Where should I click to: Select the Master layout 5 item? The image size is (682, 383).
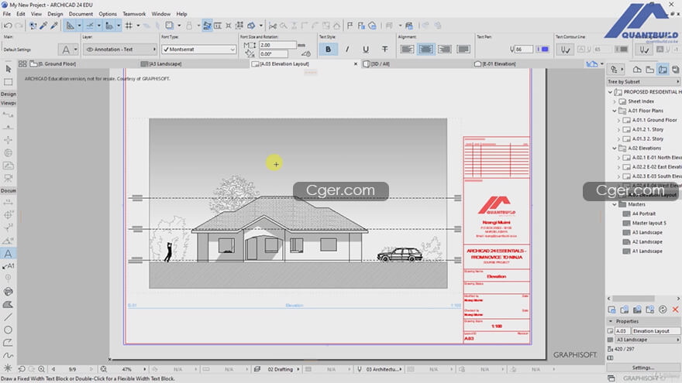pyautogui.click(x=649, y=223)
